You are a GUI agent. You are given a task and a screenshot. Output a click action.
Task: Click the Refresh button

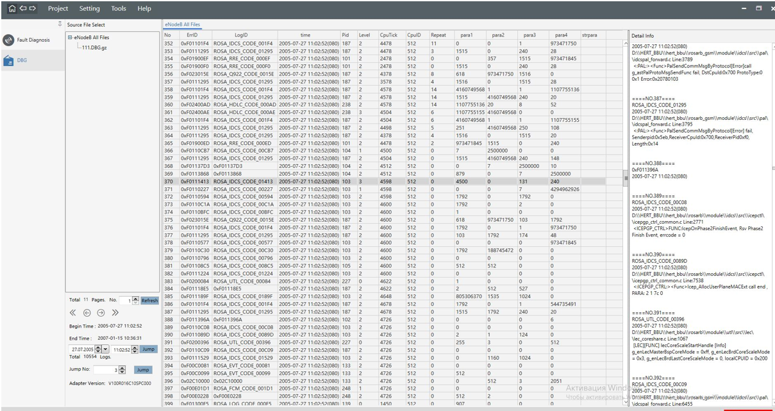(x=149, y=300)
